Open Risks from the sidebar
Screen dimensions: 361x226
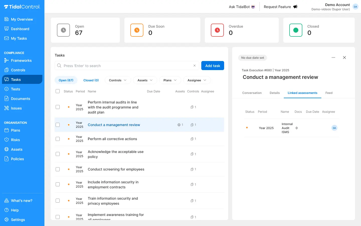[x=15, y=140]
